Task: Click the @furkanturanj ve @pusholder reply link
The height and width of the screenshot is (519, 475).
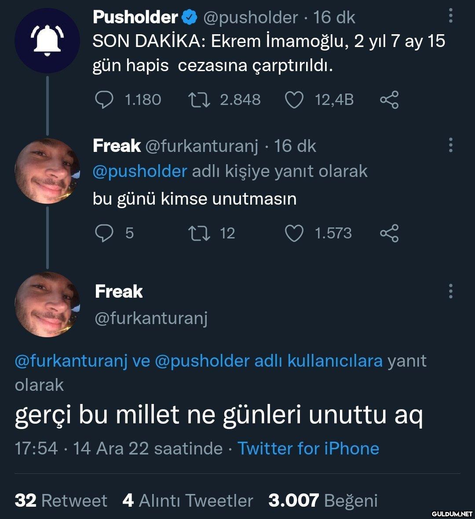Action: 198,361
